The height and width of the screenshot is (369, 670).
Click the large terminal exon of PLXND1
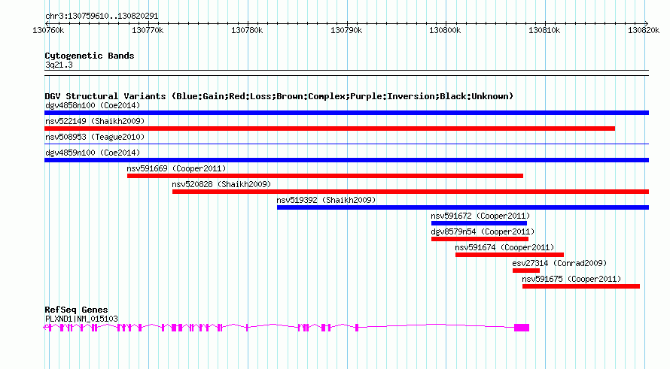click(522, 328)
